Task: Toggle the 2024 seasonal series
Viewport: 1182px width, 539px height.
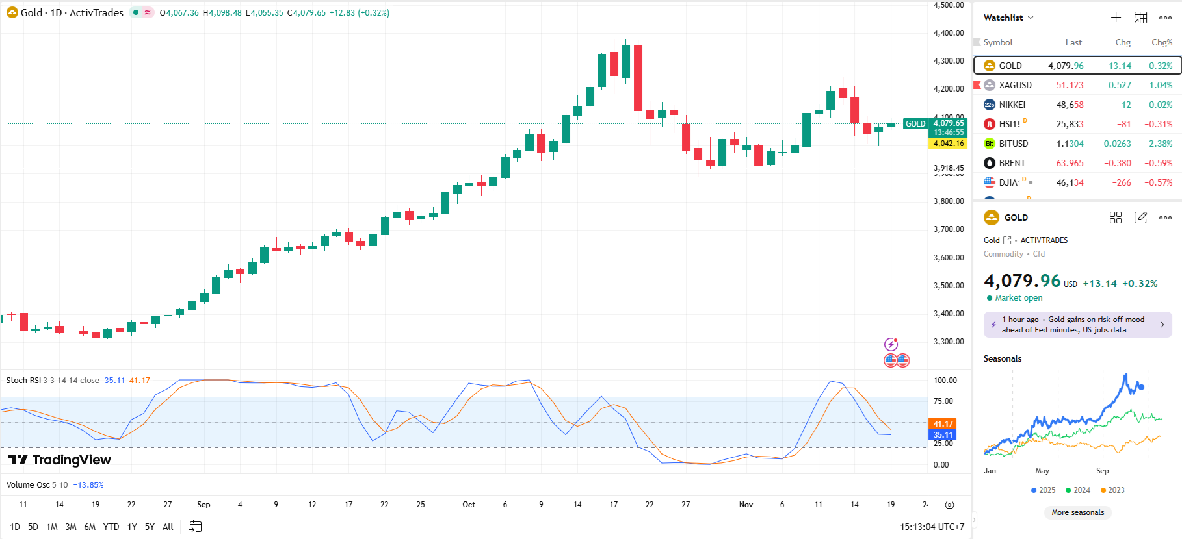Action: (1078, 490)
